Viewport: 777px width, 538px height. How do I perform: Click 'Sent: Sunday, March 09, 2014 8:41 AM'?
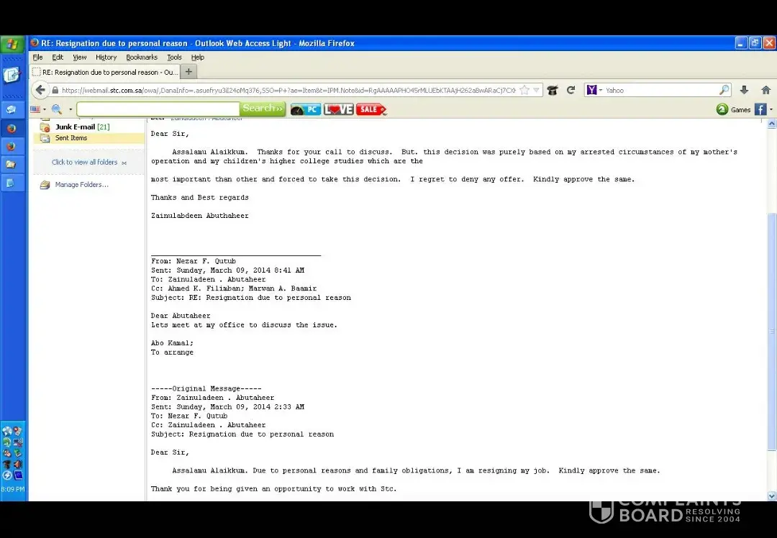coord(227,270)
